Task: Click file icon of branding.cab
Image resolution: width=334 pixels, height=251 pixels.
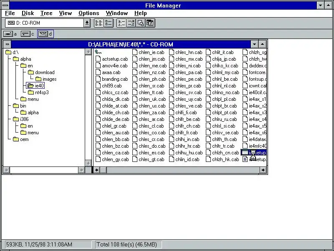Action: click(x=98, y=79)
